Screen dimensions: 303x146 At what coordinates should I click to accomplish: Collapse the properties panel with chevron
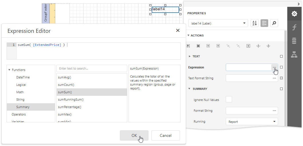[299, 4]
